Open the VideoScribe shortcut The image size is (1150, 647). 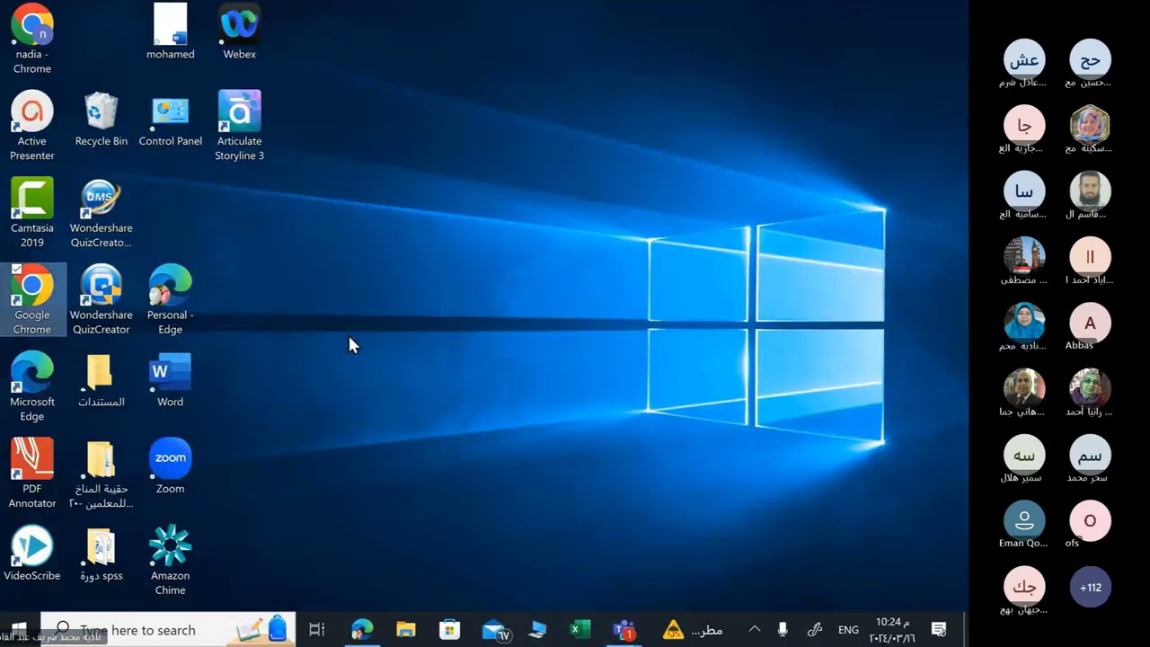[32, 554]
